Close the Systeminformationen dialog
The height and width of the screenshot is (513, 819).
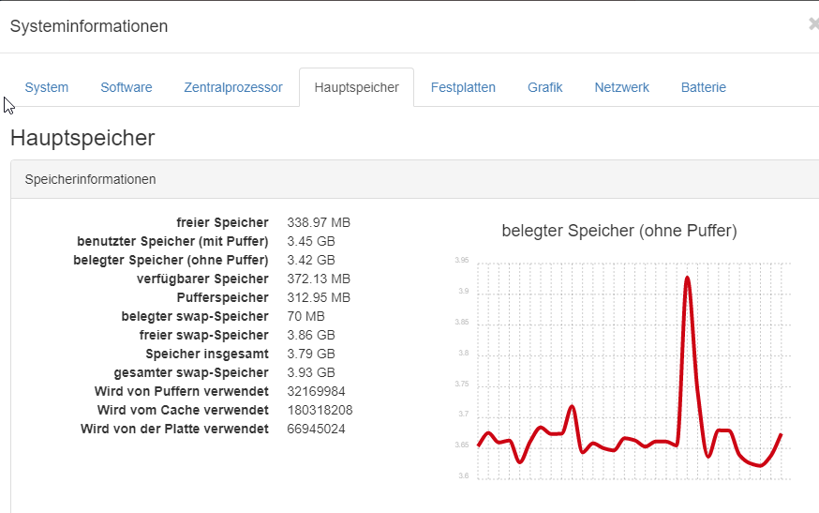tap(812, 24)
